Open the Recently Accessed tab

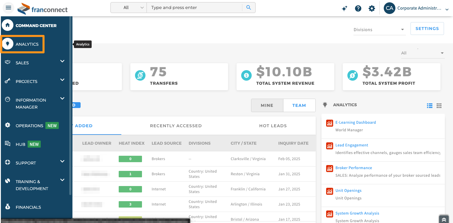point(176,126)
